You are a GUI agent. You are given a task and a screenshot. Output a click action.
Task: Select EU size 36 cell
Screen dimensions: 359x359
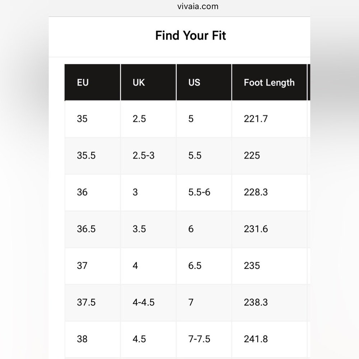[x=93, y=192]
